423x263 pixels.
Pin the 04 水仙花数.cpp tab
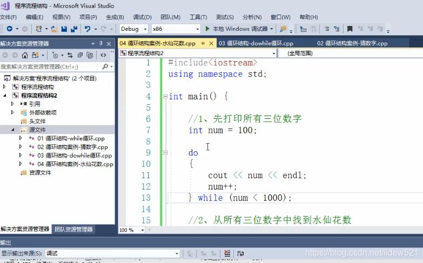pyautogui.click(x=203, y=43)
